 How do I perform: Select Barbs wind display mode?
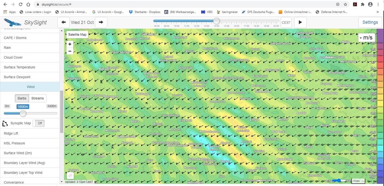(22, 98)
